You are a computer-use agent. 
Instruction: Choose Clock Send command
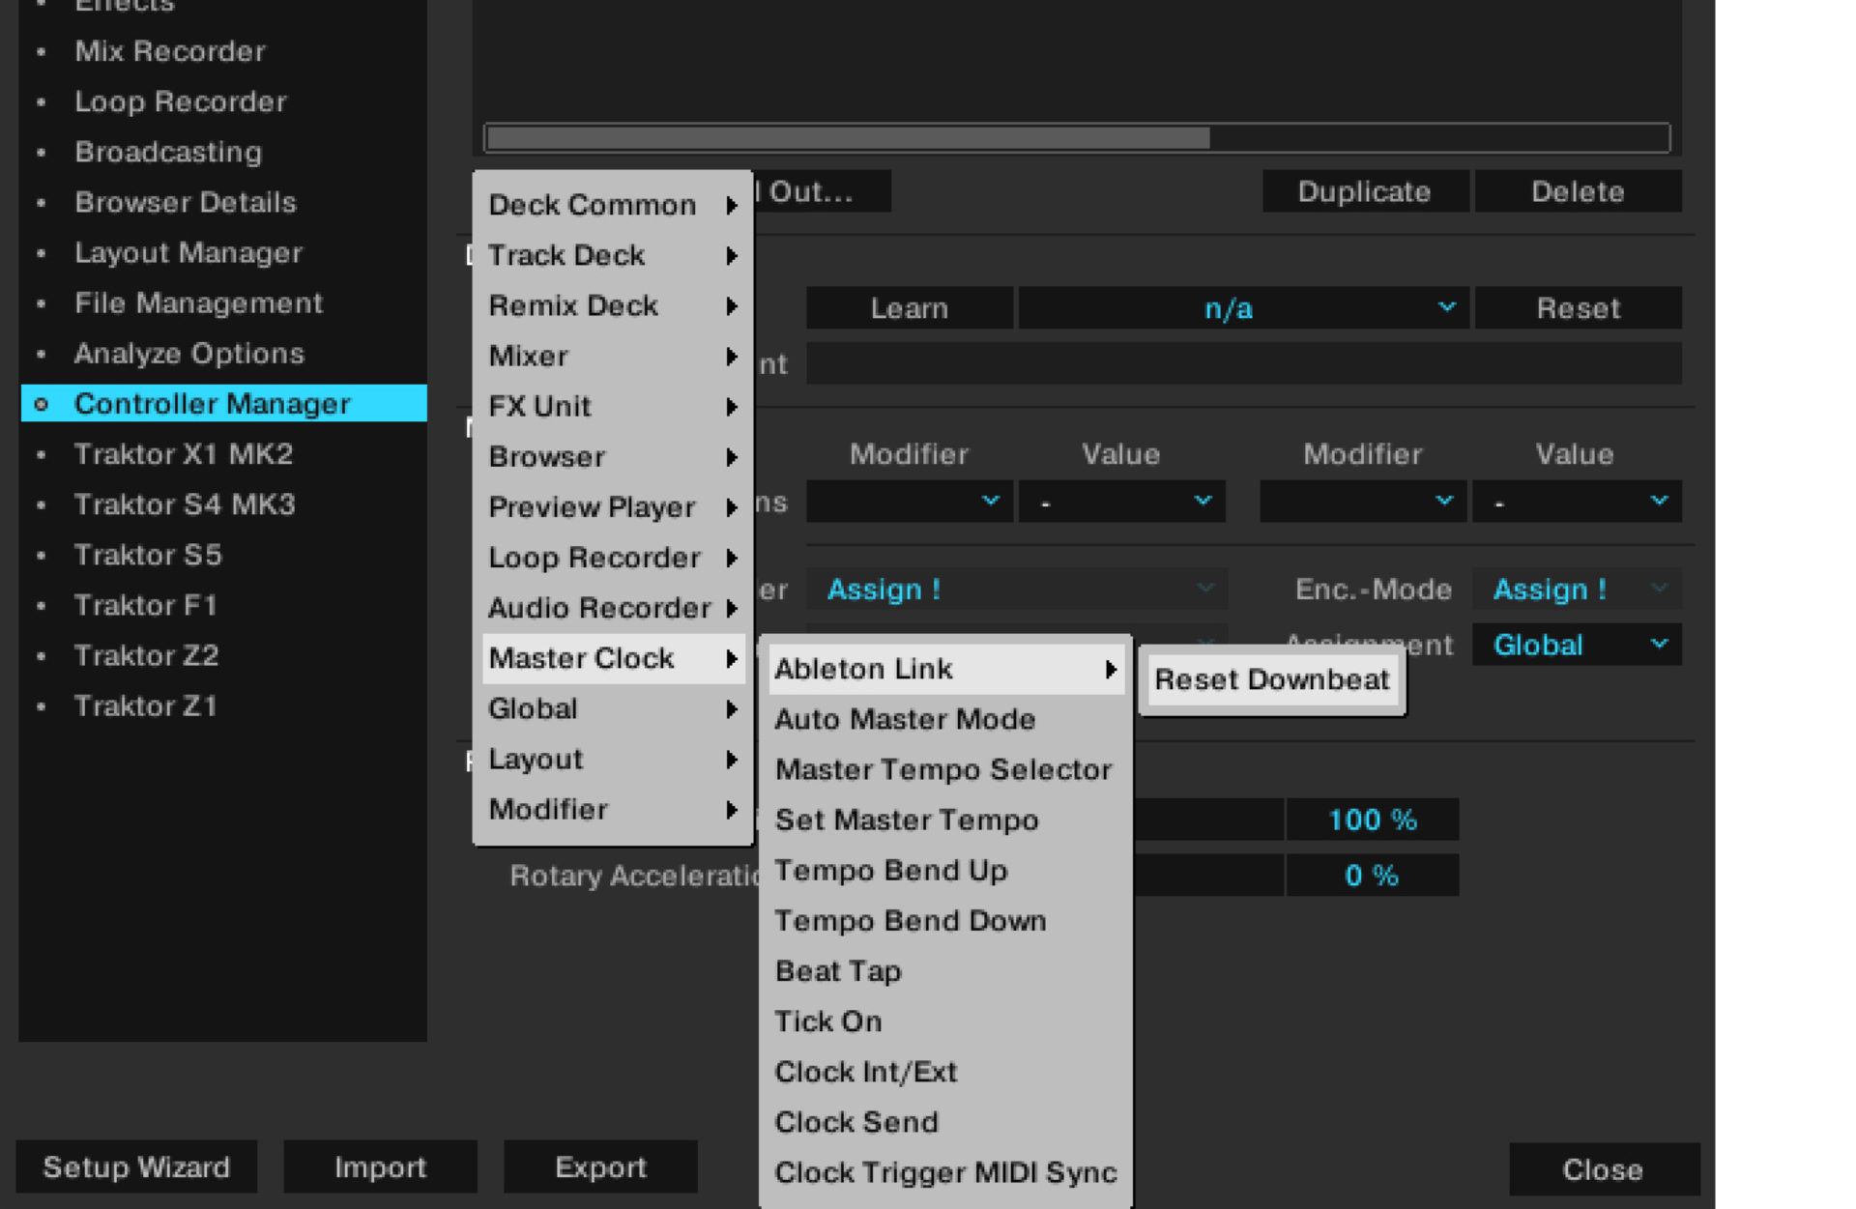pyautogui.click(x=945, y=1121)
